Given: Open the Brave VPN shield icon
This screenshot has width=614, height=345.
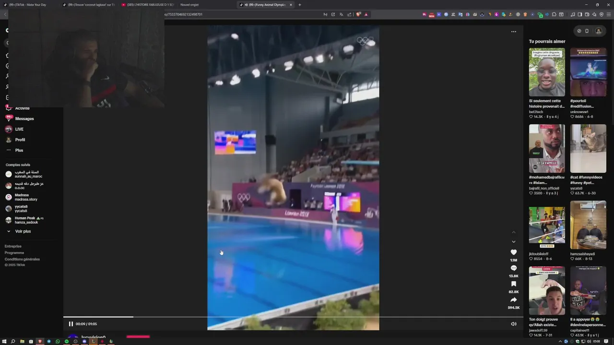Looking at the screenshot, I should click(x=602, y=14).
